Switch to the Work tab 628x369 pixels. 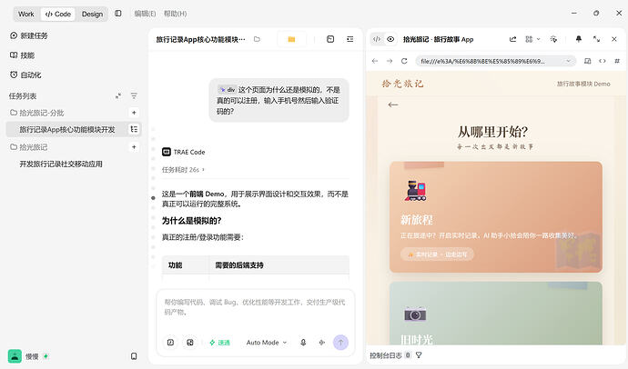point(26,14)
